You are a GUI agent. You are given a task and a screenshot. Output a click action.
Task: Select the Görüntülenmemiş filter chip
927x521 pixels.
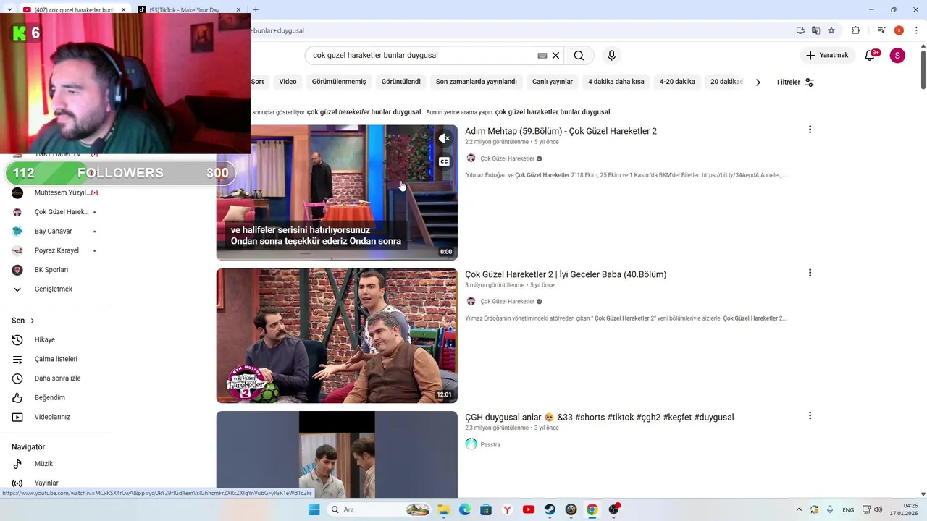[x=339, y=82]
